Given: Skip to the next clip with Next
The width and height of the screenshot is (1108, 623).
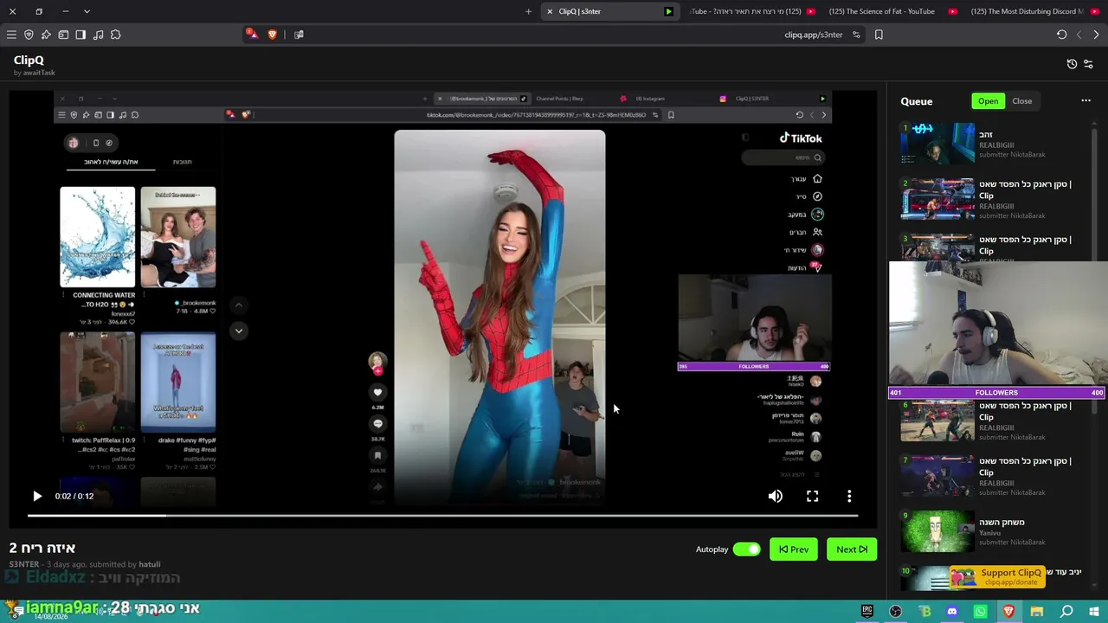Looking at the screenshot, I should click(852, 549).
